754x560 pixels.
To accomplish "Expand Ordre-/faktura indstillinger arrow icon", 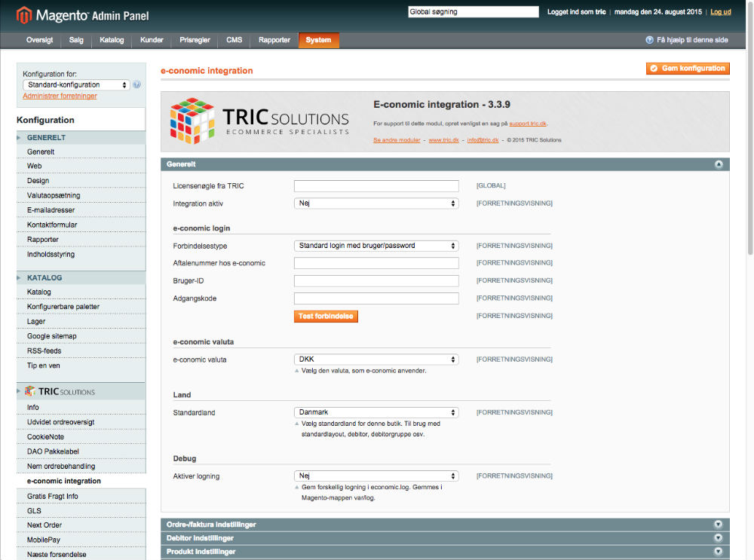I will click(x=718, y=524).
